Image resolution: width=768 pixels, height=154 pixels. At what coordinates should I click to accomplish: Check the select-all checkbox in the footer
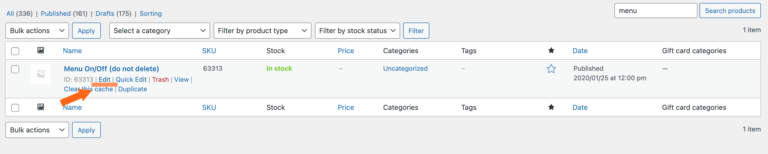(x=15, y=108)
